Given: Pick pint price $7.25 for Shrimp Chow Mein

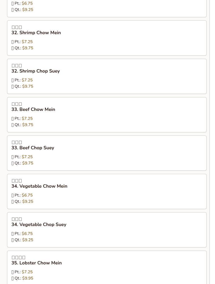Looking at the screenshot, I should (x=27, y=42).
